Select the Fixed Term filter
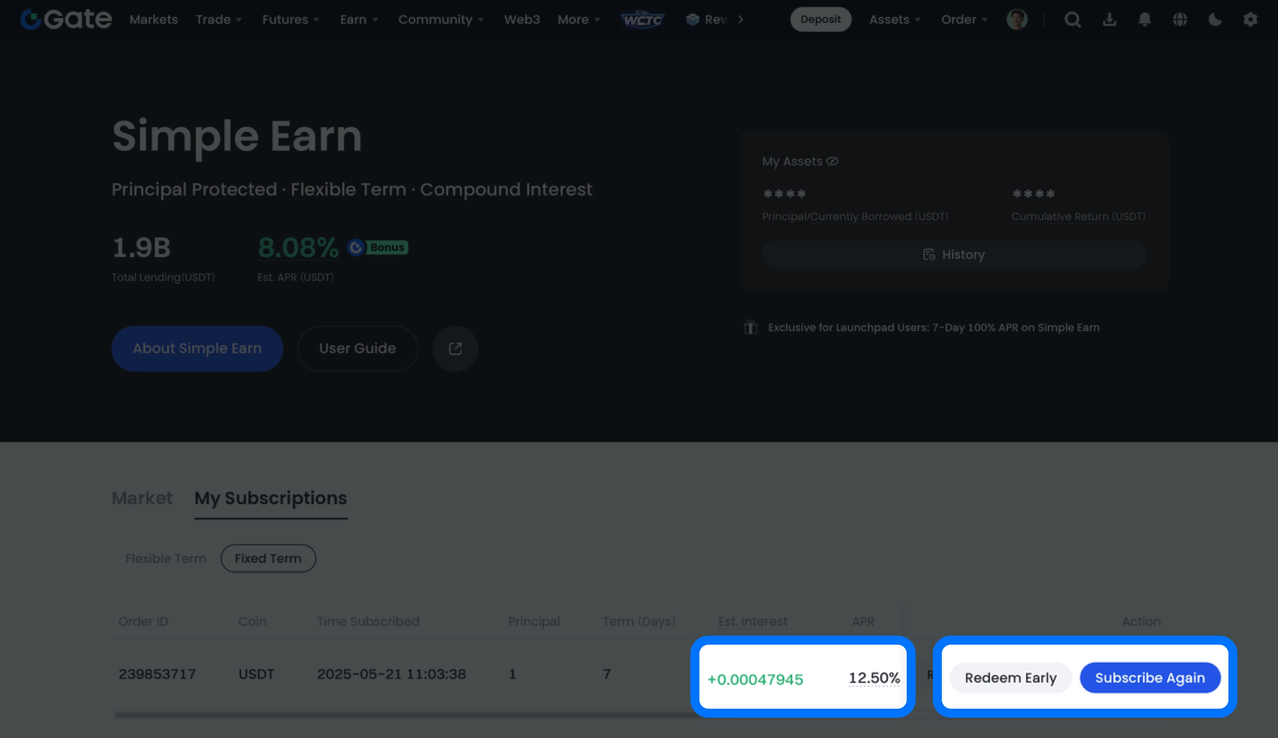 point(268,558)
